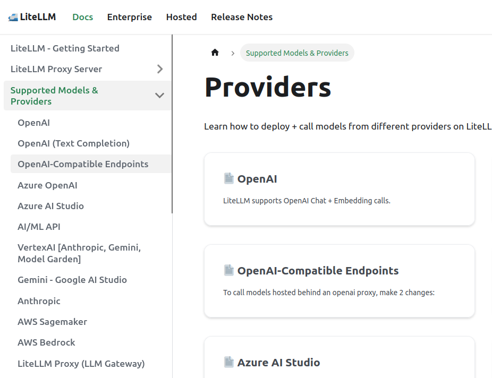
Task: Click the LiteLLM train logo icon
Action: (x=13, y=17)
